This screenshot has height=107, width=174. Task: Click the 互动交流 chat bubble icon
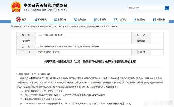[x=115, y=19]
